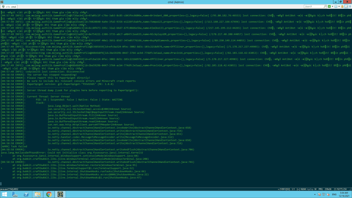Click the "Be sure to include ALL relevant" line
This screenshot has width=352, height=198.
(x=68, y=81)
